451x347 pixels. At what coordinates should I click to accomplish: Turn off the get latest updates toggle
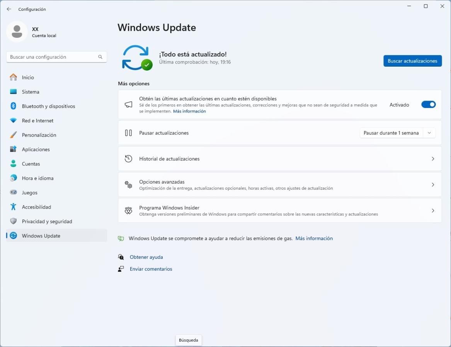[428, 104]
